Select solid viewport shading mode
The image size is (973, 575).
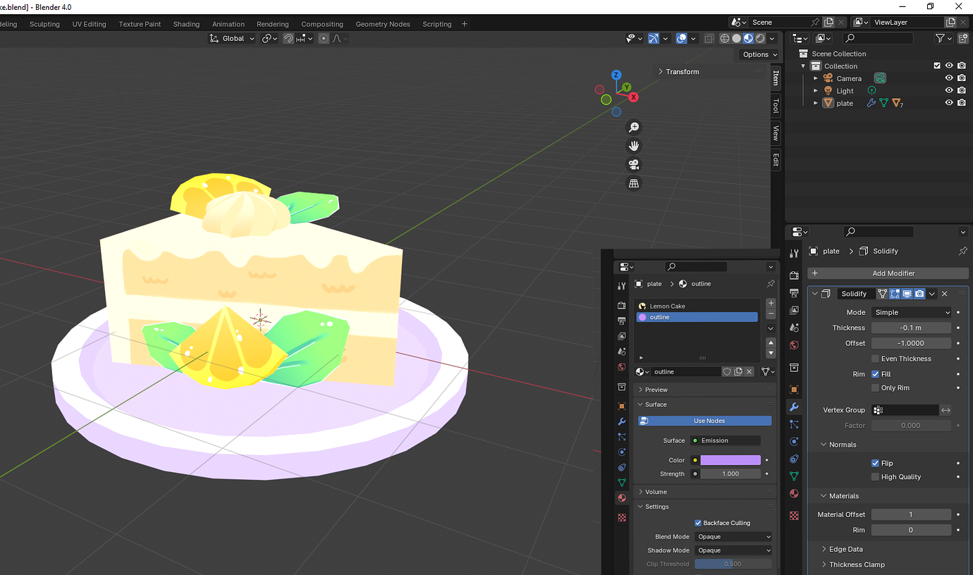click(x=736, y=39)
